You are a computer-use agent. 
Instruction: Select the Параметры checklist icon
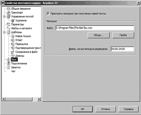(8, 24)
